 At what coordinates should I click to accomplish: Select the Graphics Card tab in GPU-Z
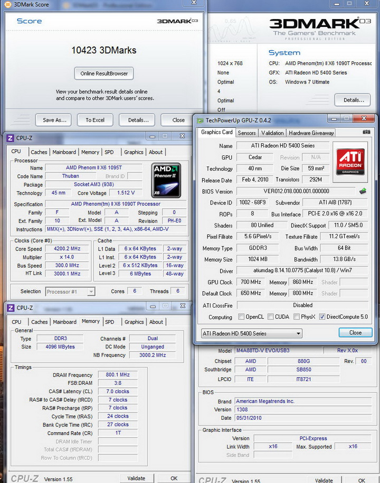pos(216,132)
